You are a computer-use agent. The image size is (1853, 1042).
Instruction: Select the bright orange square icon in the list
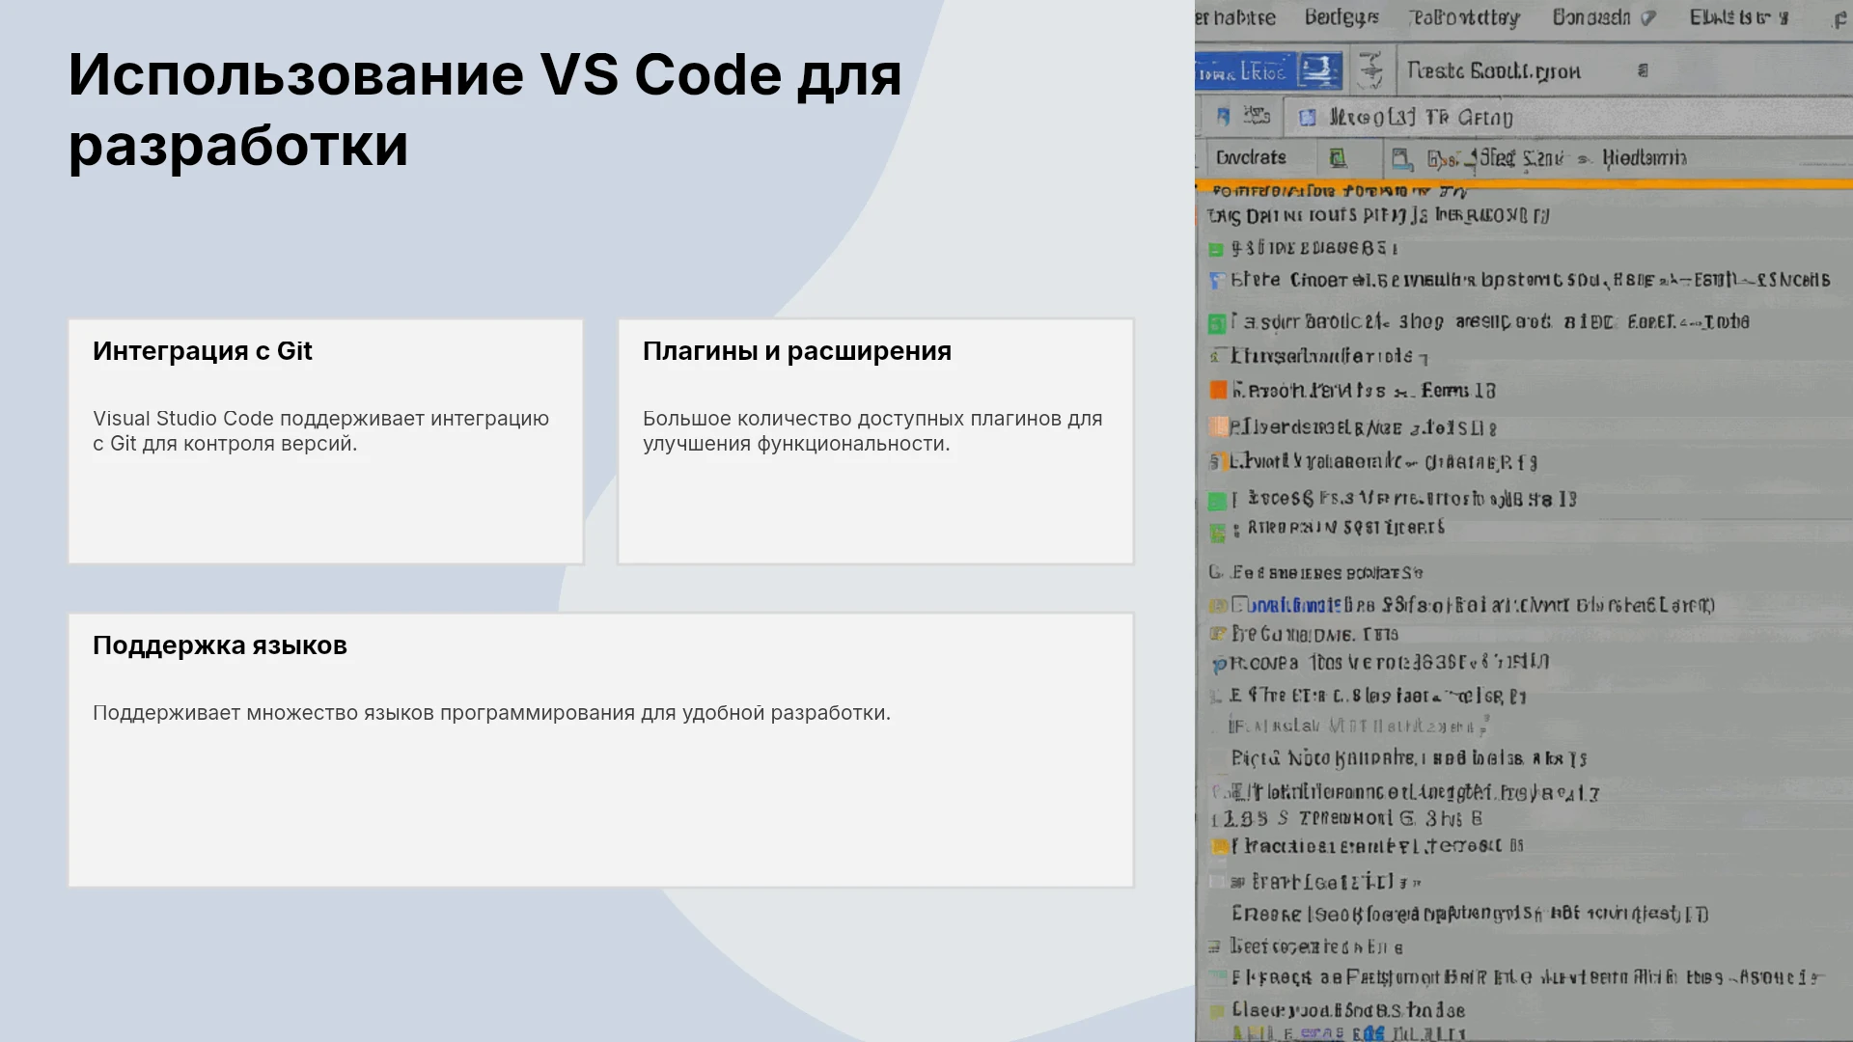tap(1218, 390)
